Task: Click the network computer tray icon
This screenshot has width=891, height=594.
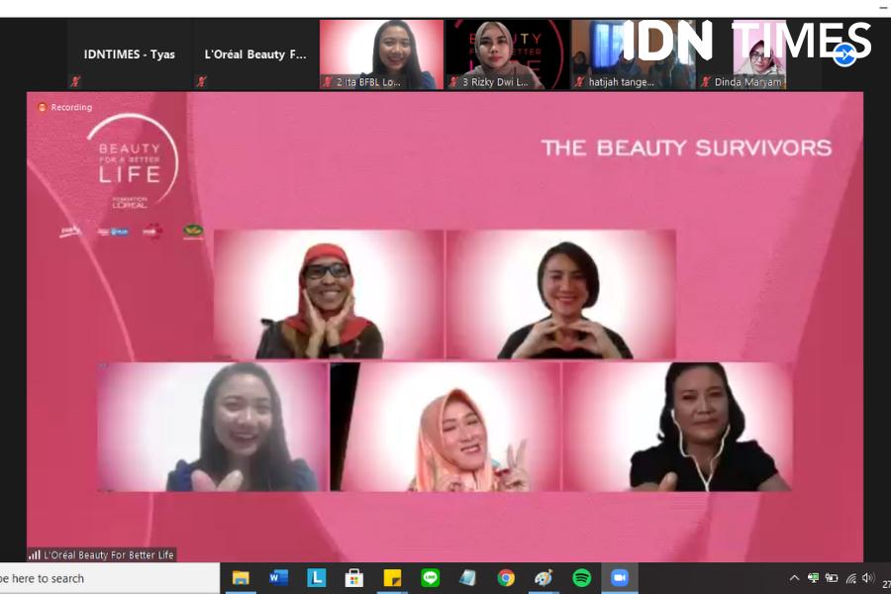Action: tap(813, 578)
